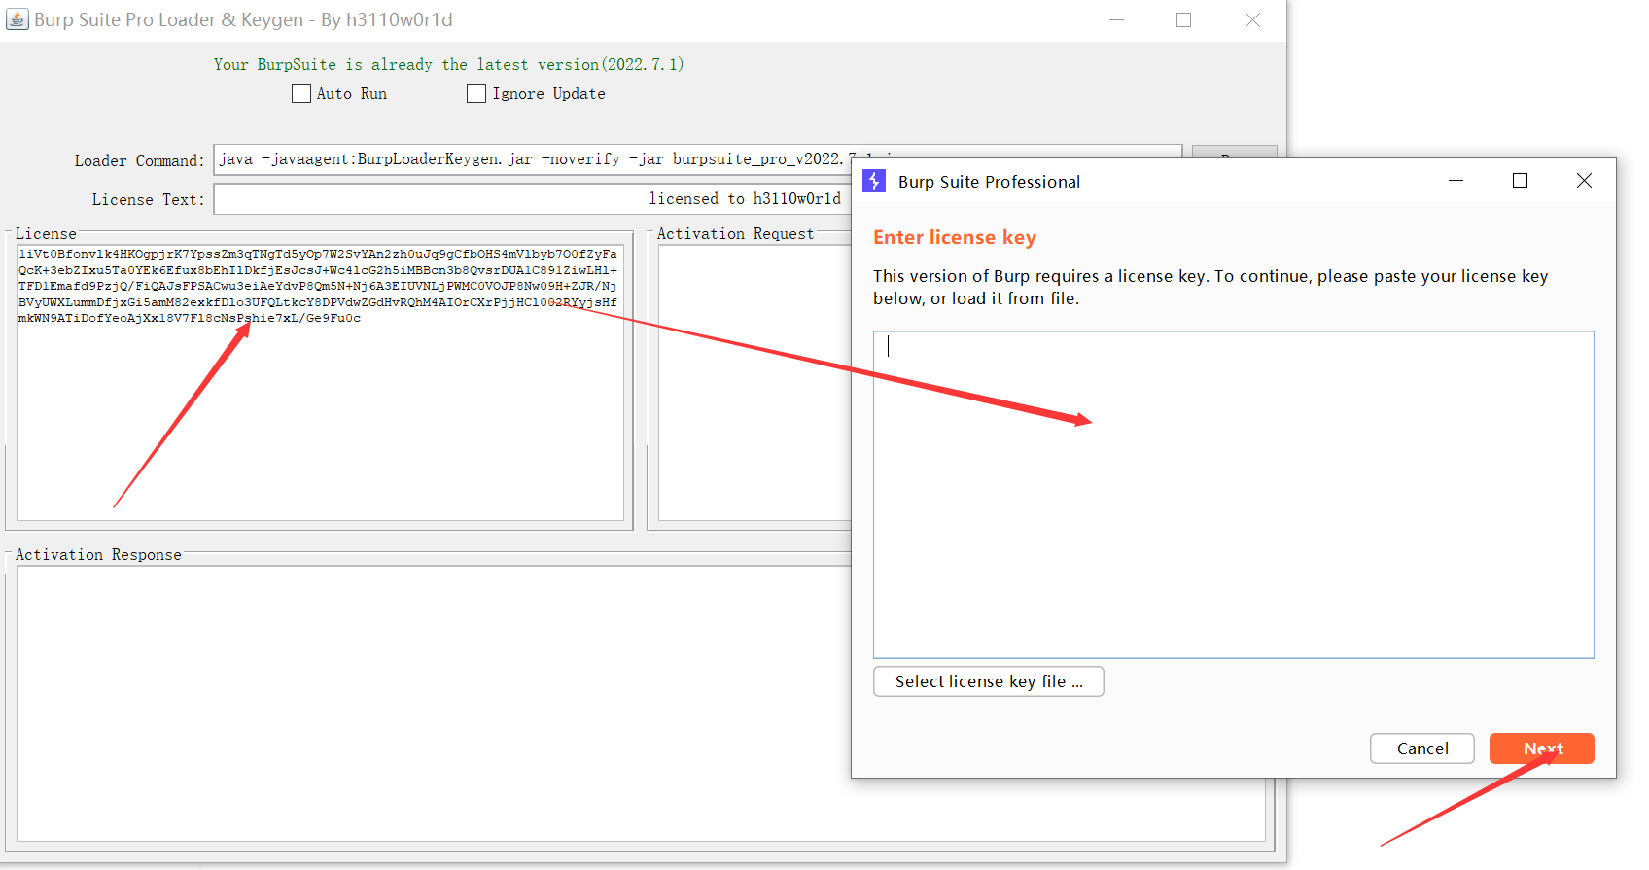1649x870 pixels.
Task: Enable the Auto Run checkbox
Action: tap(301, 93)
